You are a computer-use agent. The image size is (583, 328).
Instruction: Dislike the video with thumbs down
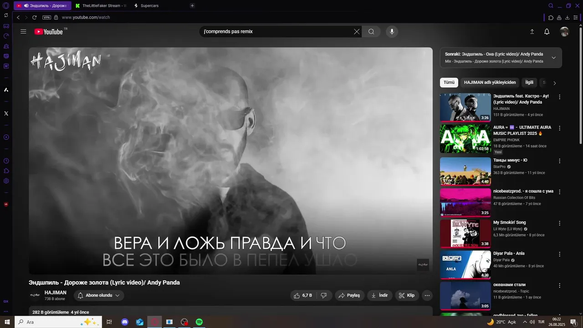pyautogui.click(x=324, y=295)
